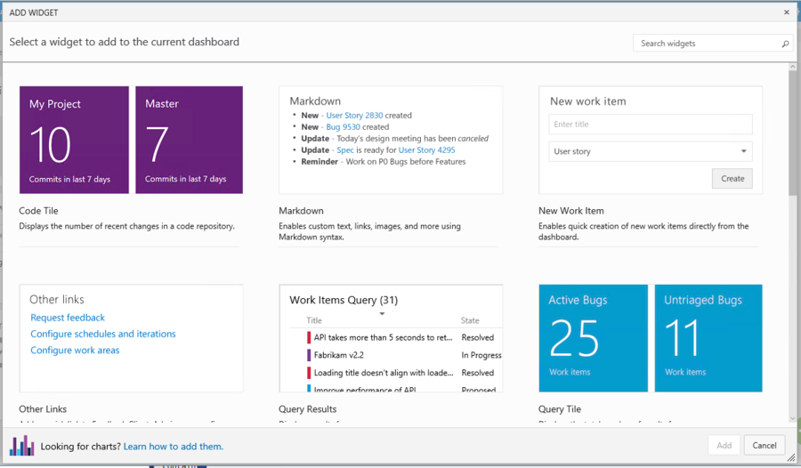The image size is (801, 468).
Task: Click the New Work Item widget name
Action: point(571,211)
